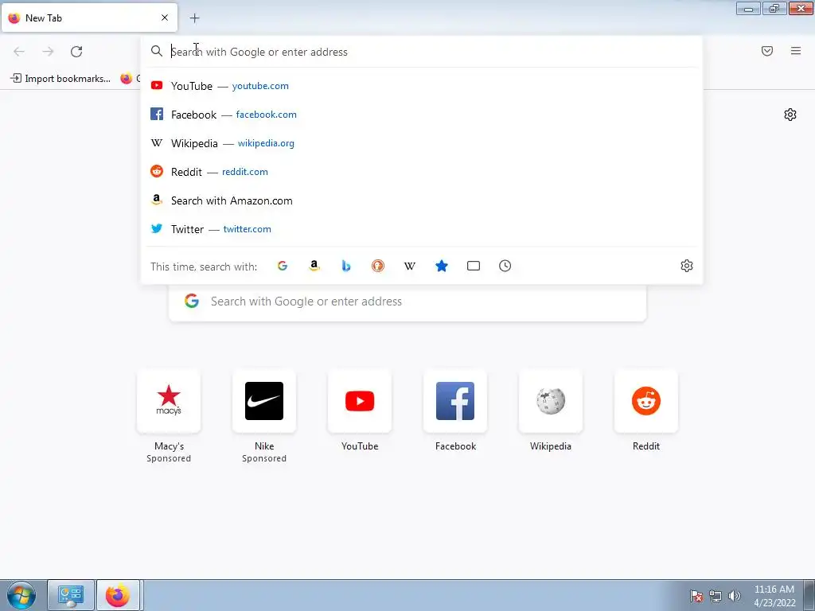Search this time with Google icon
The width and height of the screenshot is (815, 611).
pos(283,266)
